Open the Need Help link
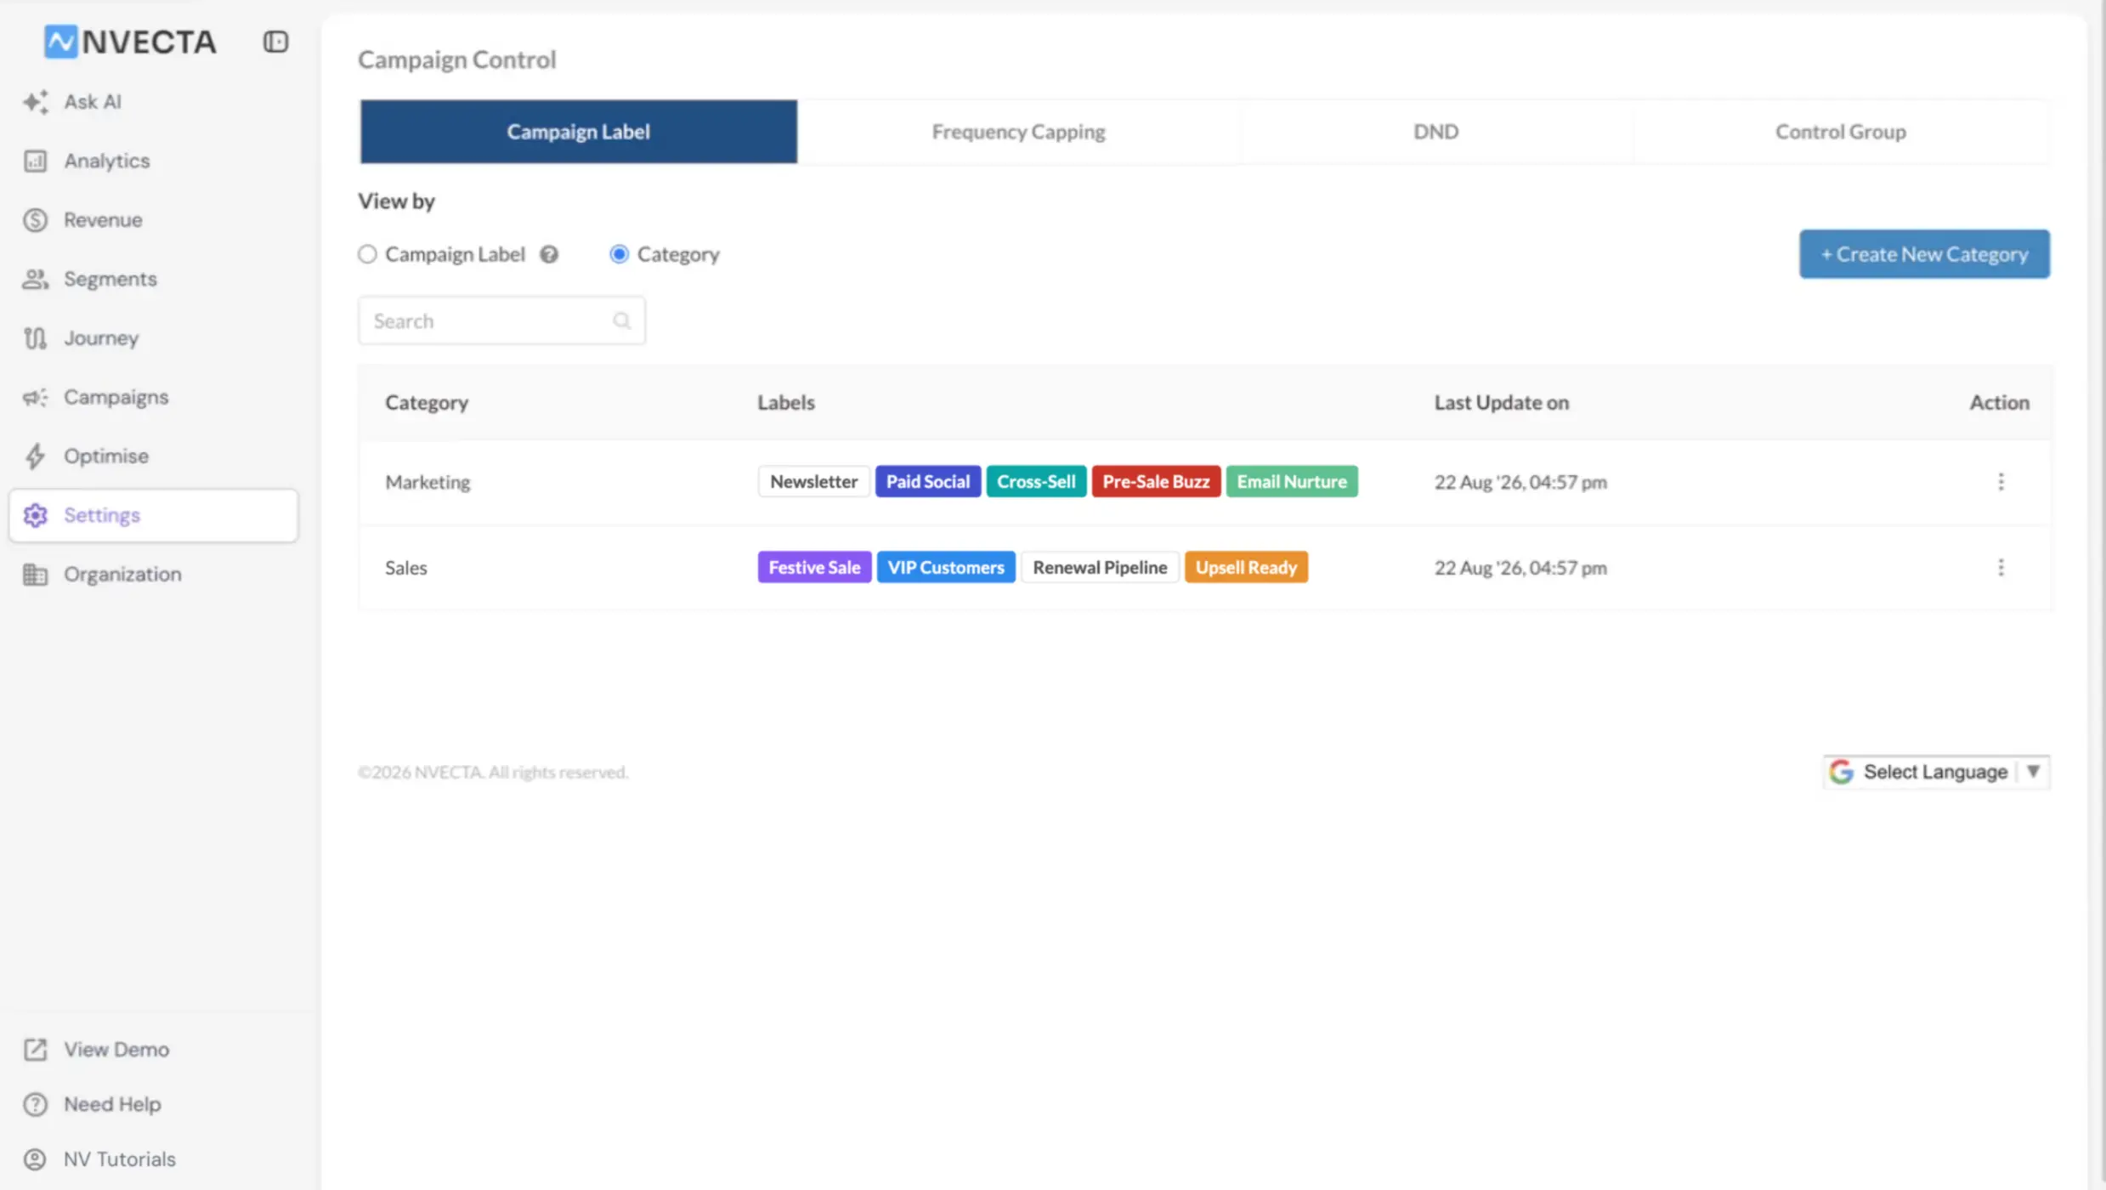Image resolution: width=2106 pixels, height=1190 pixels. click(x=112, y=1104)
